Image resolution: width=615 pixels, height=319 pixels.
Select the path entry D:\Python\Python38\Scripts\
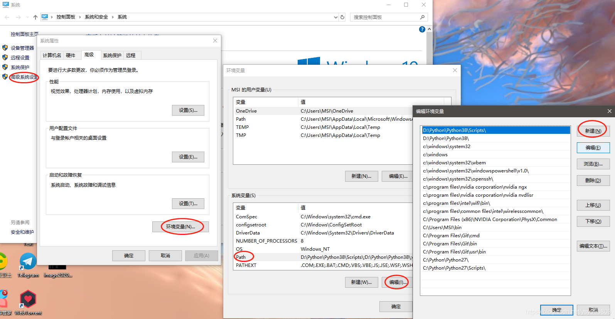496,130
